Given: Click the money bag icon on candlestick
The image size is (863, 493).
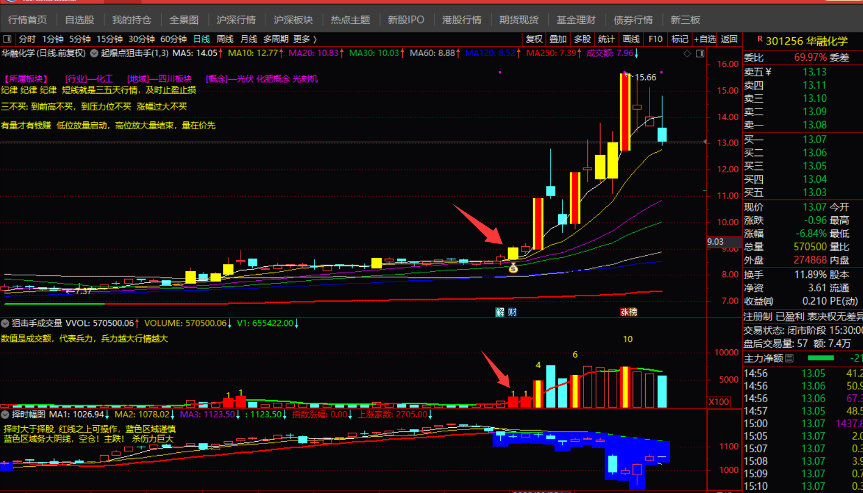Looking at the screenshot, I should (513, 269).
